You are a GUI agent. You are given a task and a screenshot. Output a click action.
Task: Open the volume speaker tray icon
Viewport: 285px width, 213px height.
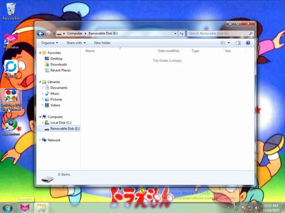(257, 208)
